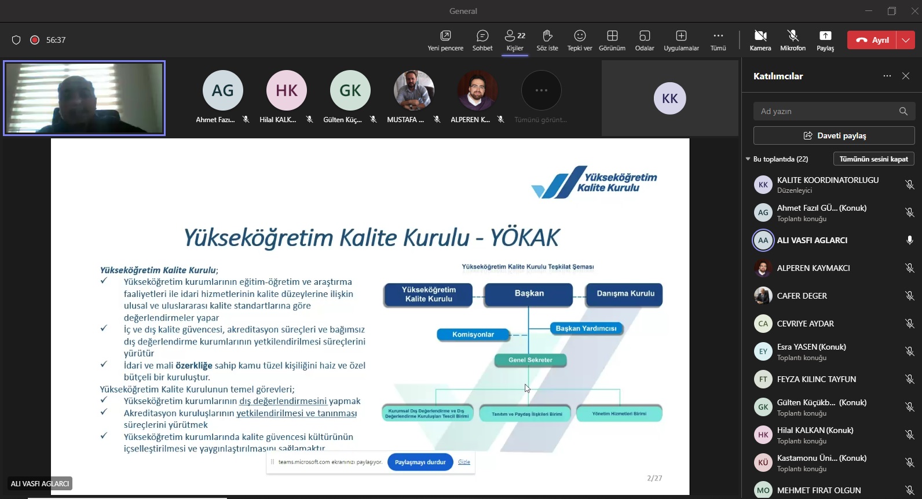Select Esra YASEN in participant list
Image resolution: width=922 pixels, height=499 pixels.
pos(834,351)
